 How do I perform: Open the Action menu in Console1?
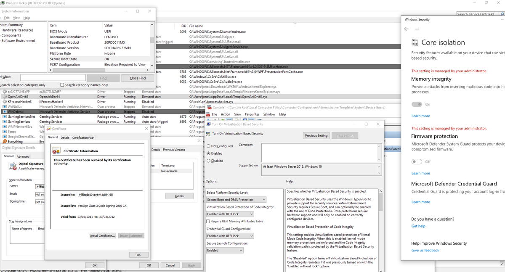point(226,114)
